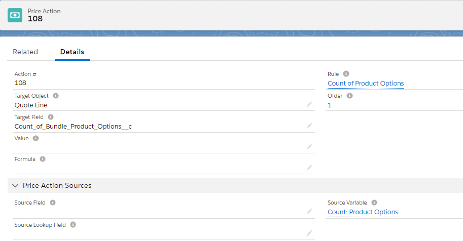Viewport: 463px width, 241px height.
Task: Open Count: Product Options source variable link
Action: pos(363,212)
